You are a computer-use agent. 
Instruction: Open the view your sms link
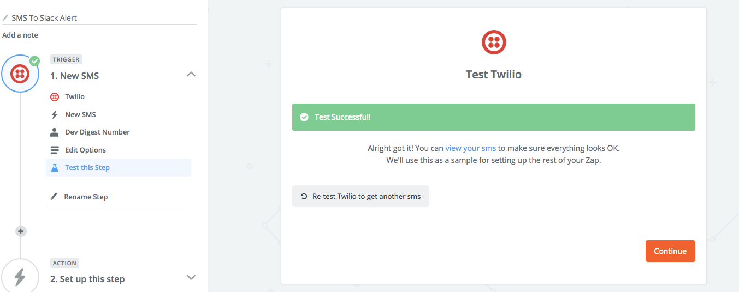click(x=471, y=148)
